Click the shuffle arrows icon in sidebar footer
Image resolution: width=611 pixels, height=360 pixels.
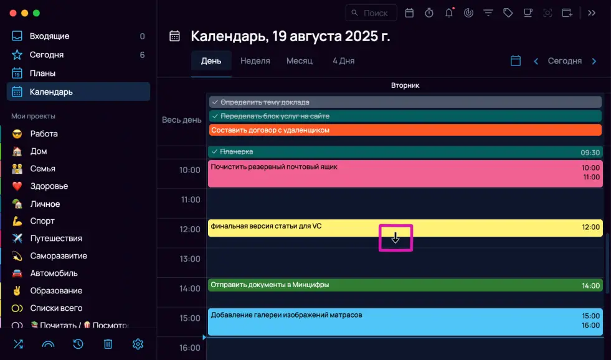pos(17,344)
